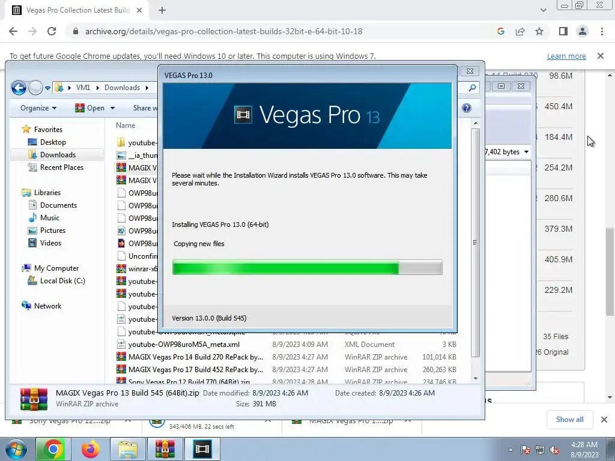Click WinRAR icon in taskbar

pyautogui.click(x=165, y=449)
